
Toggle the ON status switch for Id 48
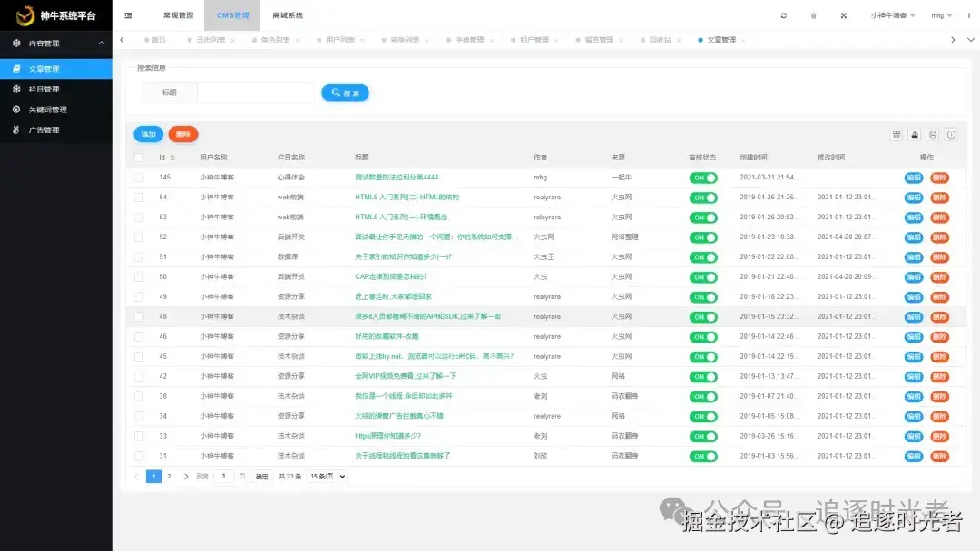tap(703, 317)
